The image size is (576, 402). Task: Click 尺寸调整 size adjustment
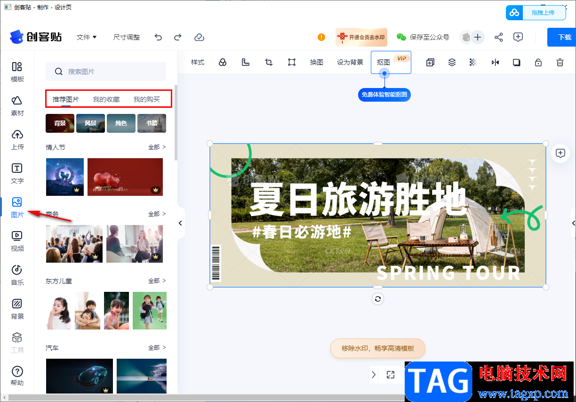click(x=127, y=37)
